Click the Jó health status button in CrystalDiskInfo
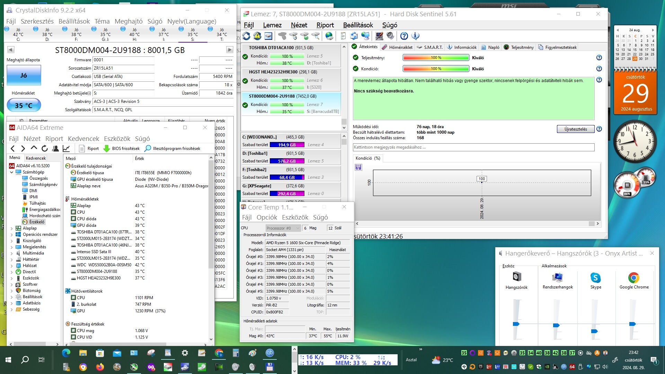The width and height of the screenshot is (665, 374). click(x=24, y=75)
